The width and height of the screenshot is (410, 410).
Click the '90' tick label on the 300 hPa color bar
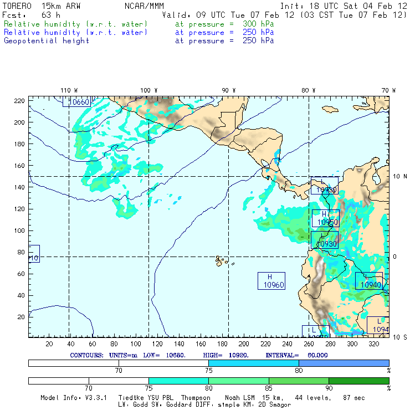tap(329, 388)
